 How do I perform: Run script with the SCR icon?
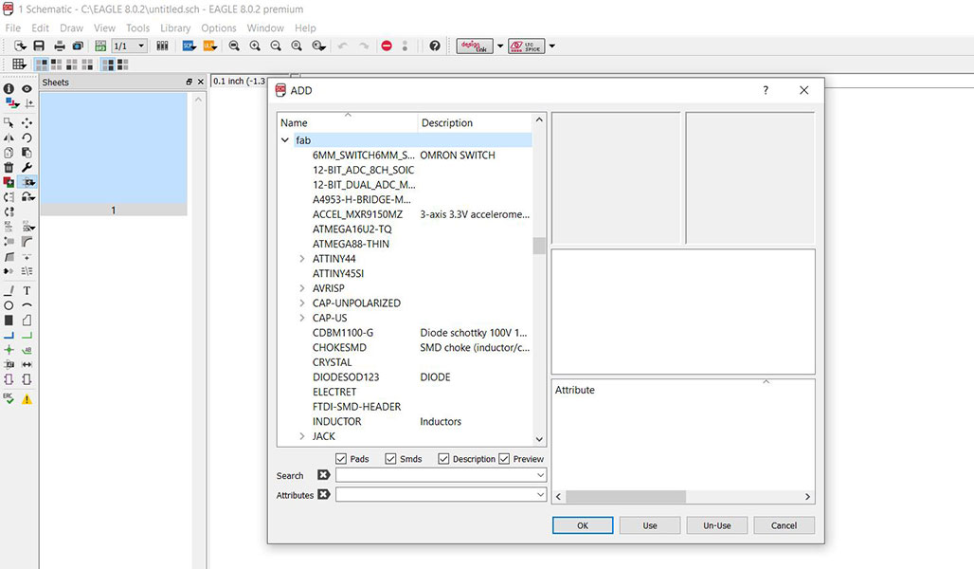click(189, 46)
